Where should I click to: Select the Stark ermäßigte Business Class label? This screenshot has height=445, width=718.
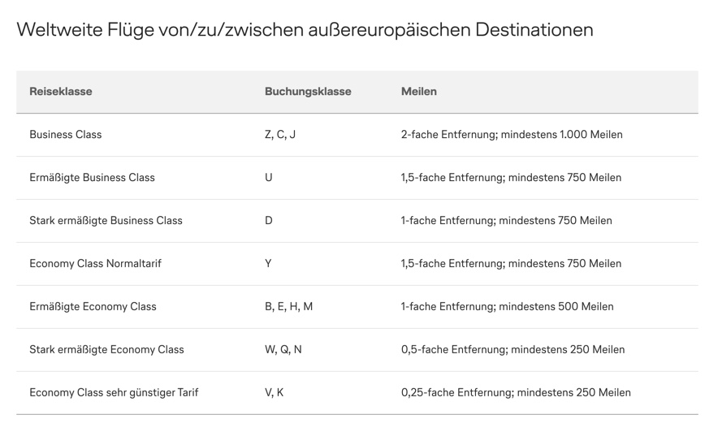pos(106,221)
